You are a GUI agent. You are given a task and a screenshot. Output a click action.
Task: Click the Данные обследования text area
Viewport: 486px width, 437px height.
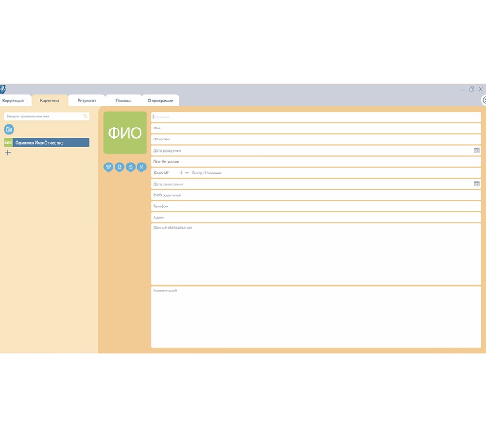click(316, 254)
